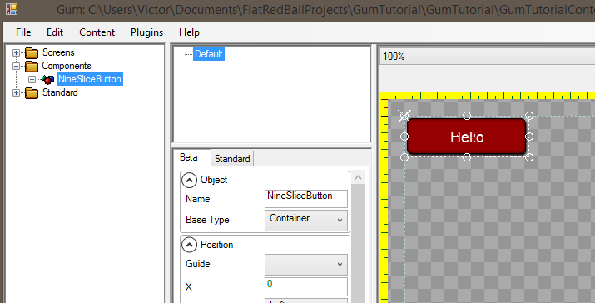Select the Components folder icon

(32, 67)
